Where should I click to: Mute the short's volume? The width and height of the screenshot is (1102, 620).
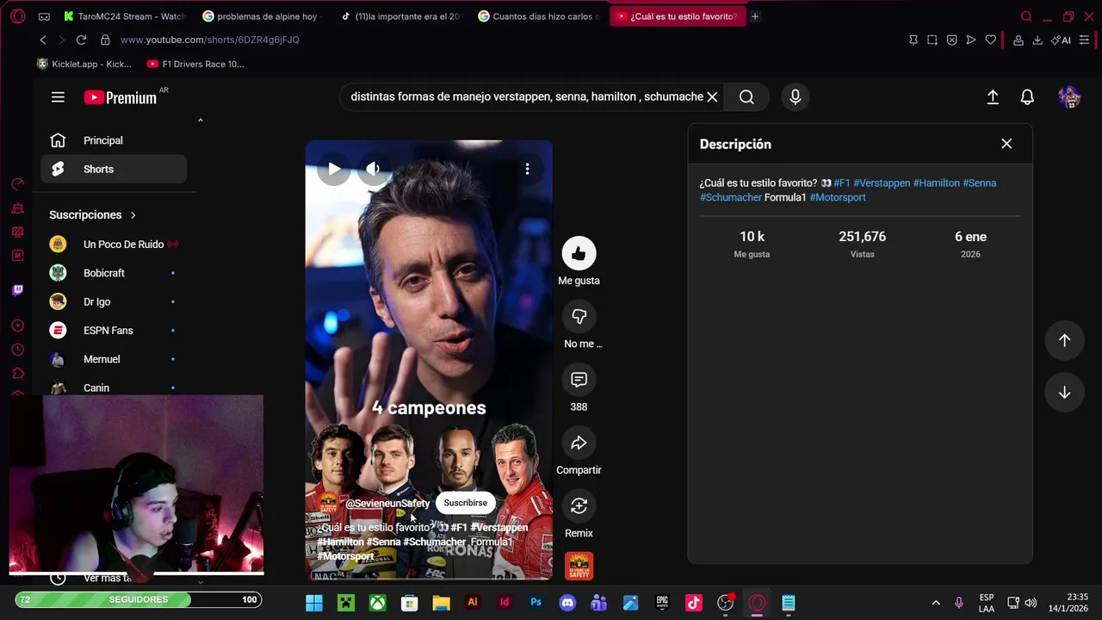(373, 169)
